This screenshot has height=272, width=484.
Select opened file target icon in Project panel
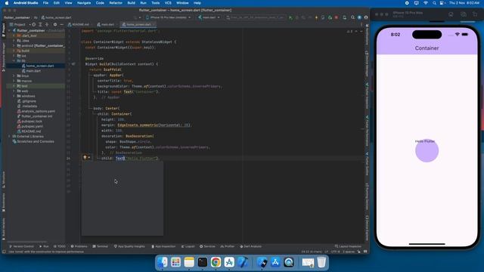pos(33,24)
